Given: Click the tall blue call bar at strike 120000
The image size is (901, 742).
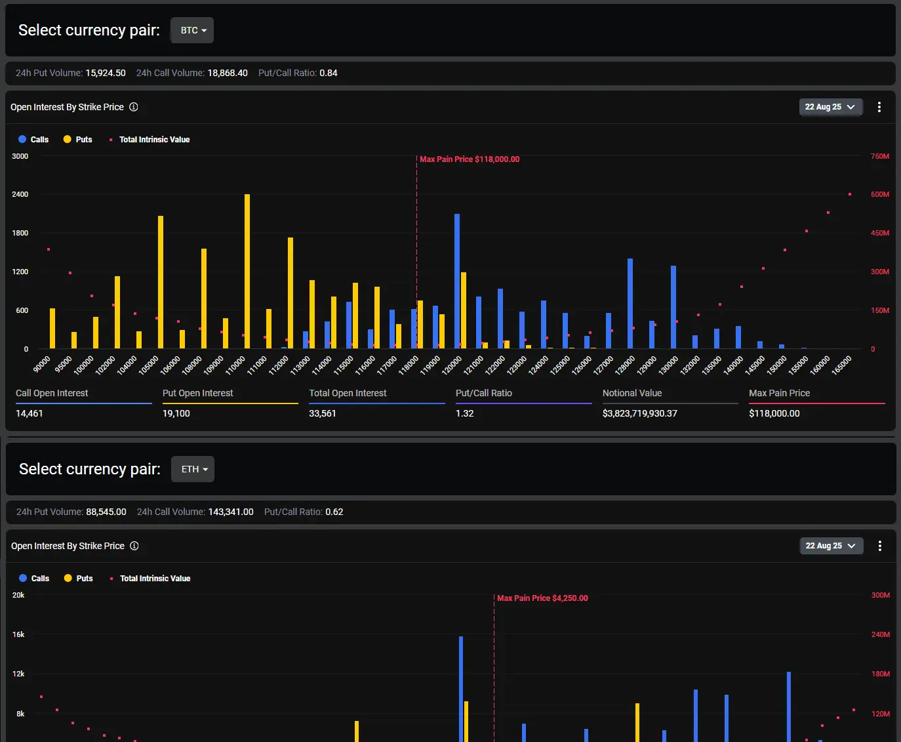Looking at the screenshot, I should click(x=457, y=281).
